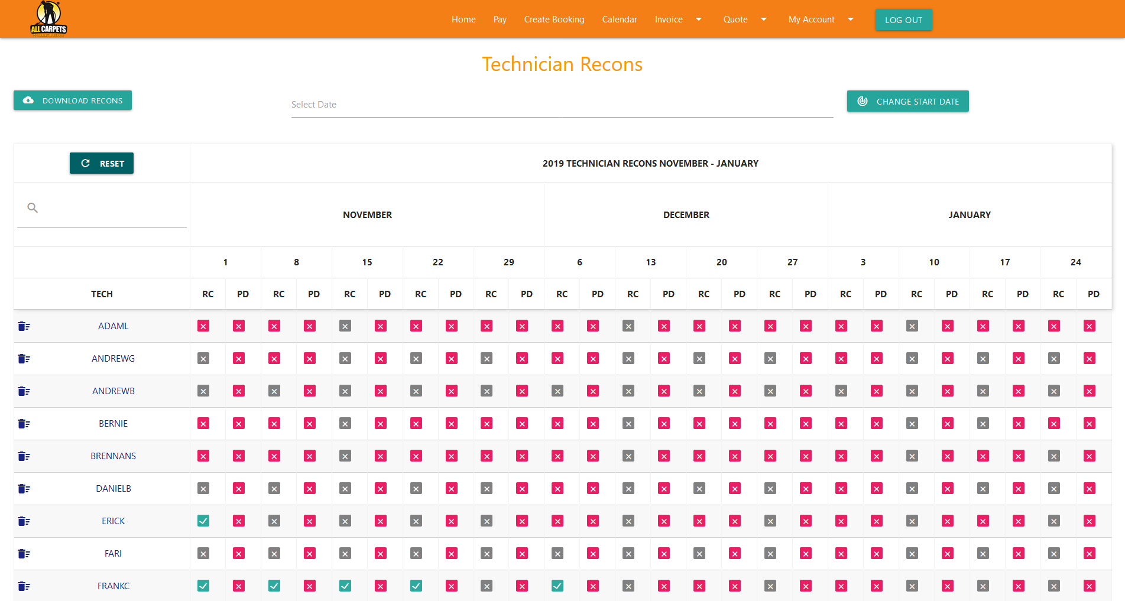
Task: Open the My Account menu
Action: click(x=812, y=20)
